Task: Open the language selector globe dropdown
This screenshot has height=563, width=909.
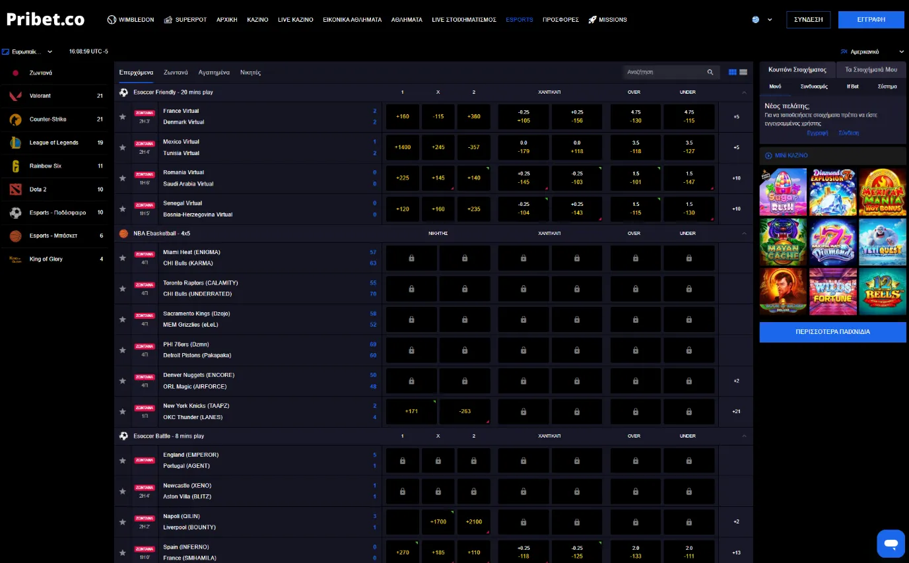Action: (x=762, y=20)
